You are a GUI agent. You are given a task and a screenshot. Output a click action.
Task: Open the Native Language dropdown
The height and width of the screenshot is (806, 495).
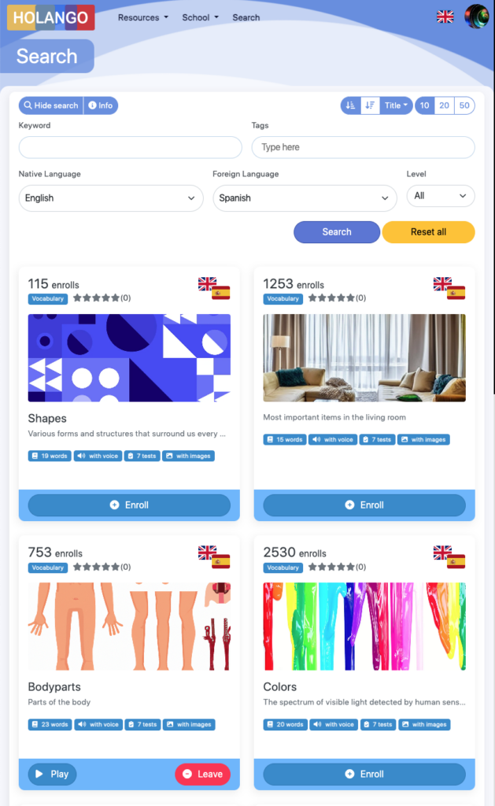tap(111, 198)
